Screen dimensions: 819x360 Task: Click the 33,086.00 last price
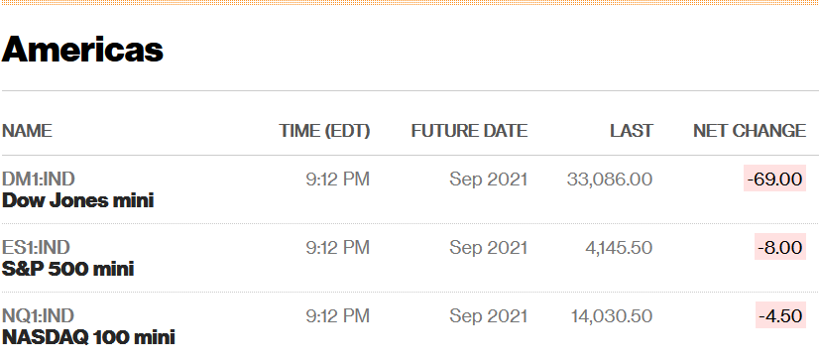610,180
